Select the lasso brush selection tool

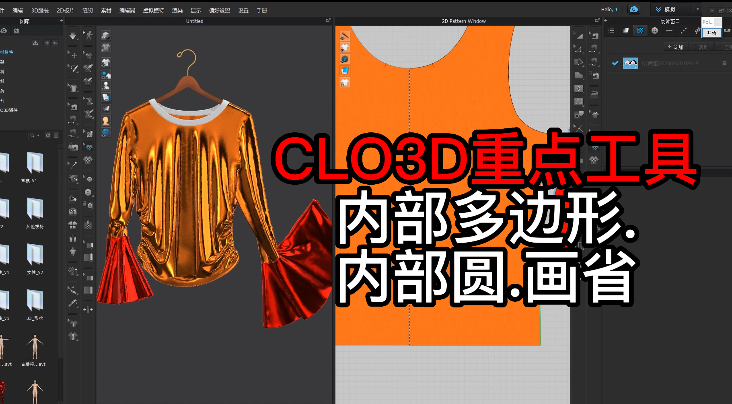(x=73, y=68)
